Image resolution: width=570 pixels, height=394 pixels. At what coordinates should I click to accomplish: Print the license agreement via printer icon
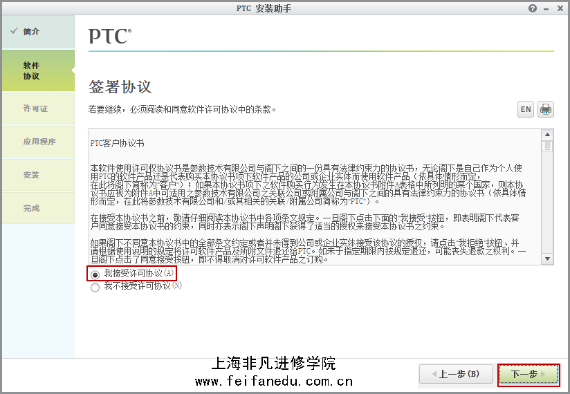point(546,109)
